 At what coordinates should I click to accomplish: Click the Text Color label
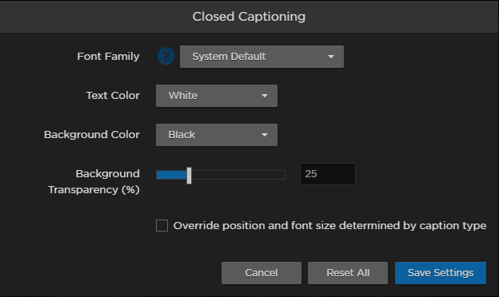pos(113,95)
